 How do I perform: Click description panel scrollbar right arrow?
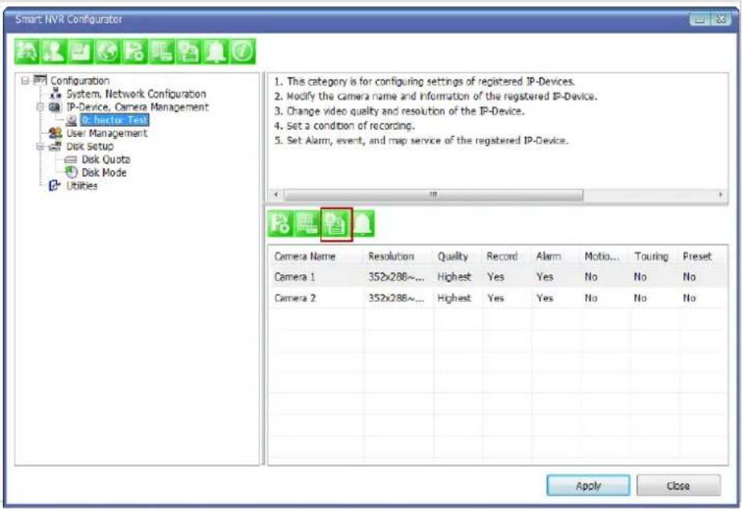coord(720,195)
